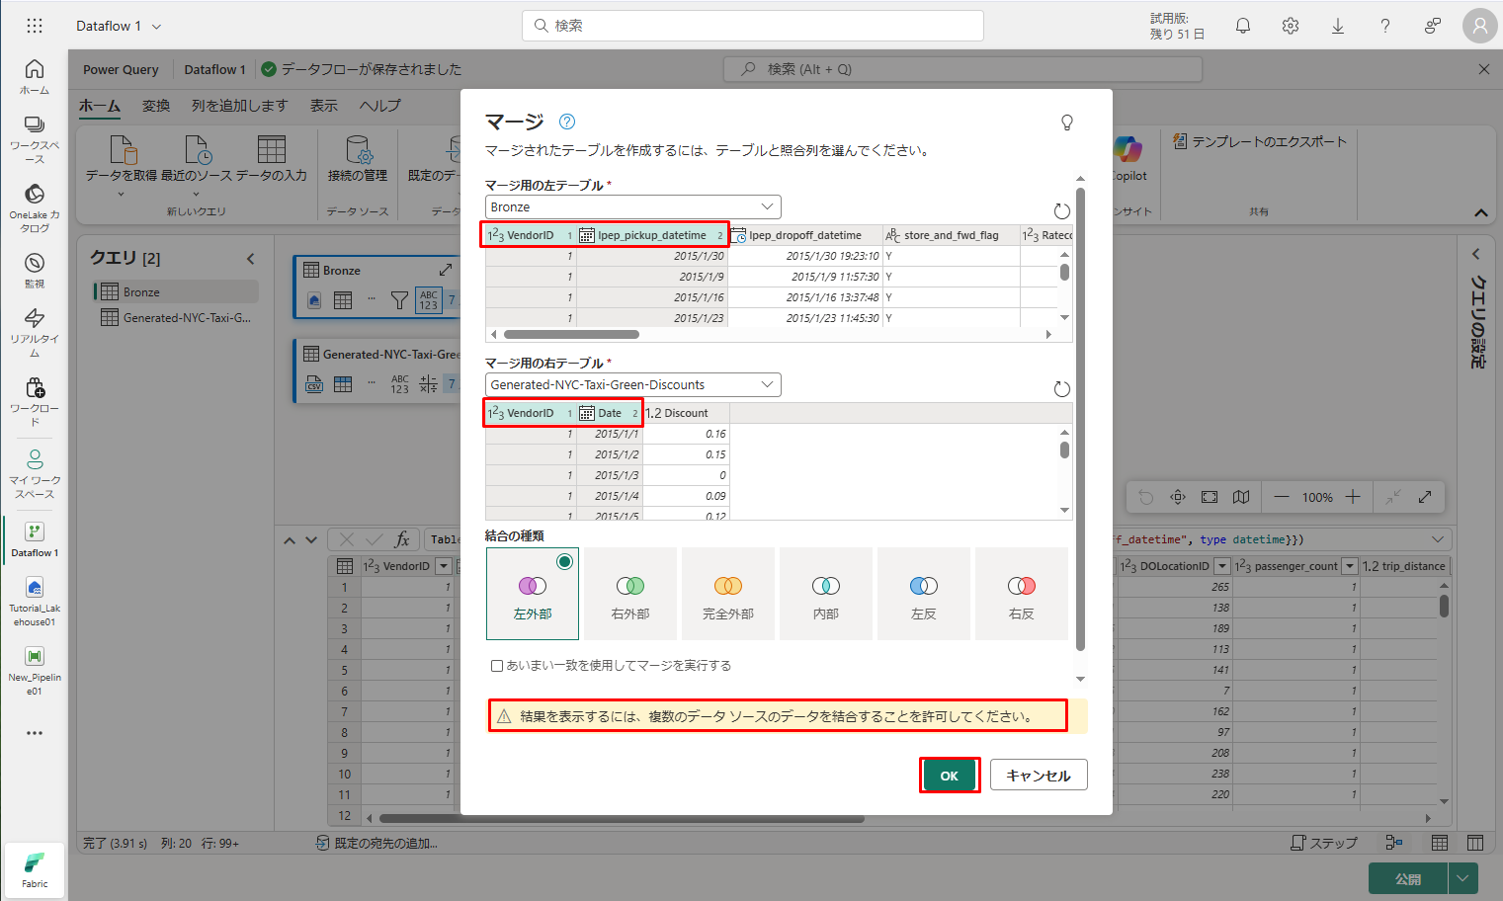Open OneLake カタログ in the sidebar
This screenshot has height=901, width=1503.
click(35, 208)
